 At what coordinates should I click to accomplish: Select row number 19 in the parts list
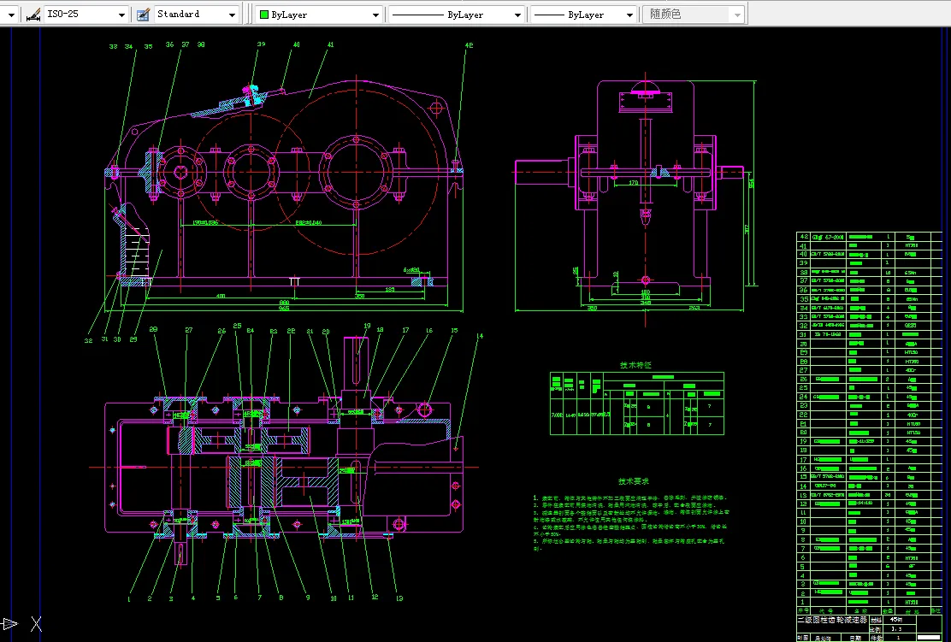pyautogui.click(x=803, y=441)
